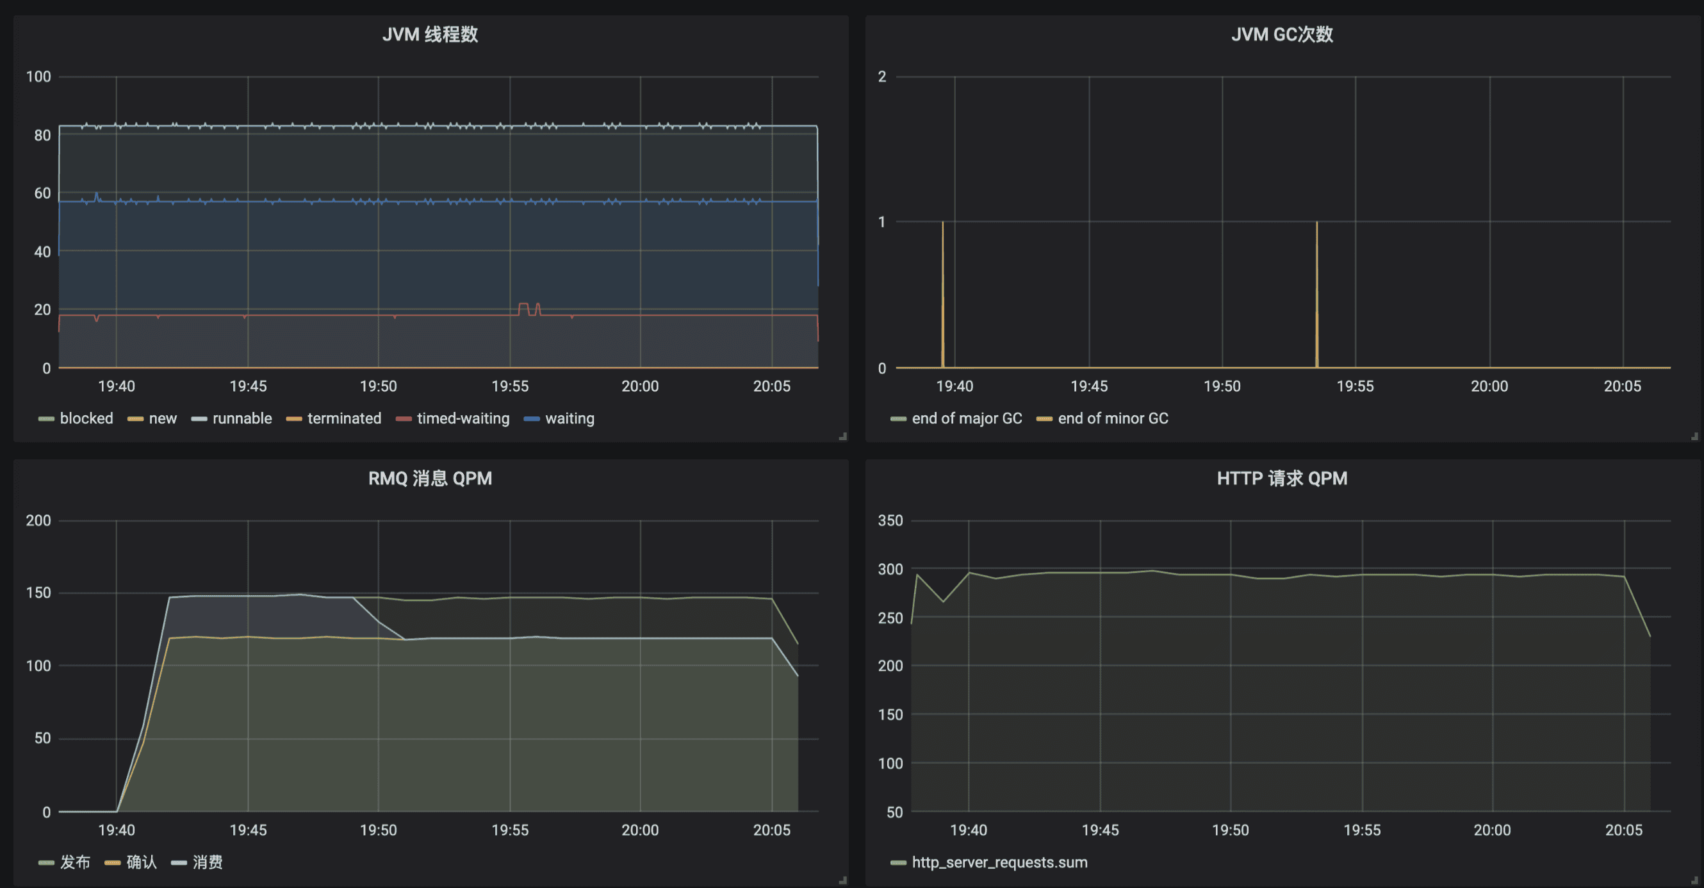Click the http_server_requests.sum legend label
The width and height of the screenshot is (1704, 888).
999,862
